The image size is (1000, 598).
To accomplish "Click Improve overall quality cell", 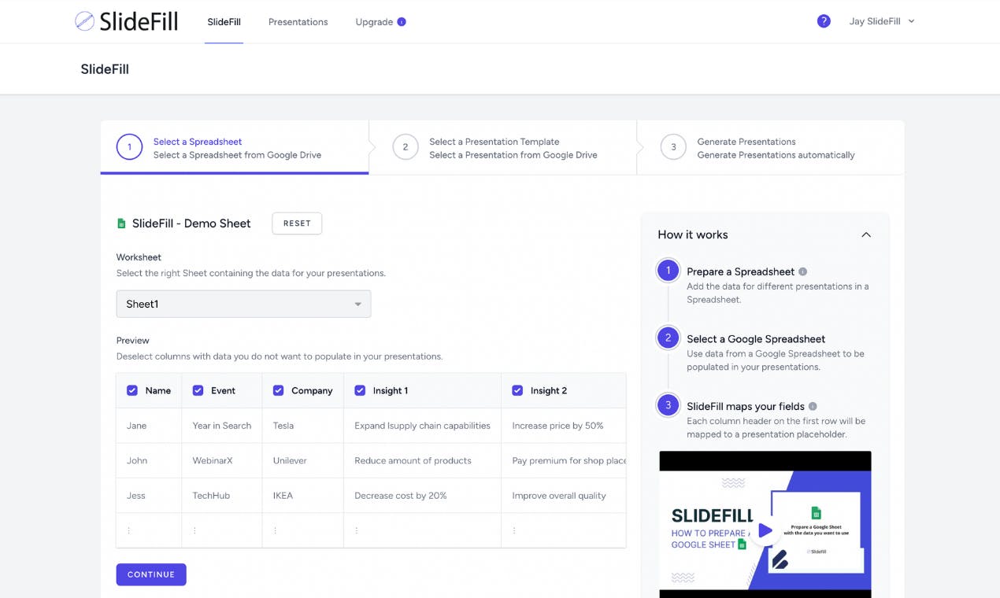I will point(564,496).
